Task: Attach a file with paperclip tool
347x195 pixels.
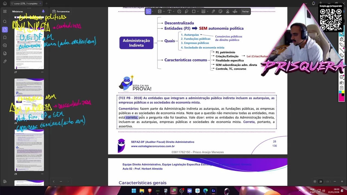Action: coord(213,11)
